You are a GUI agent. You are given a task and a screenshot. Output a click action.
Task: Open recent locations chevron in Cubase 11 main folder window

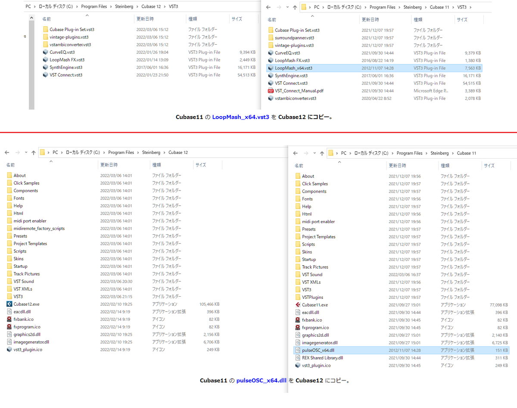click(315, 153)
